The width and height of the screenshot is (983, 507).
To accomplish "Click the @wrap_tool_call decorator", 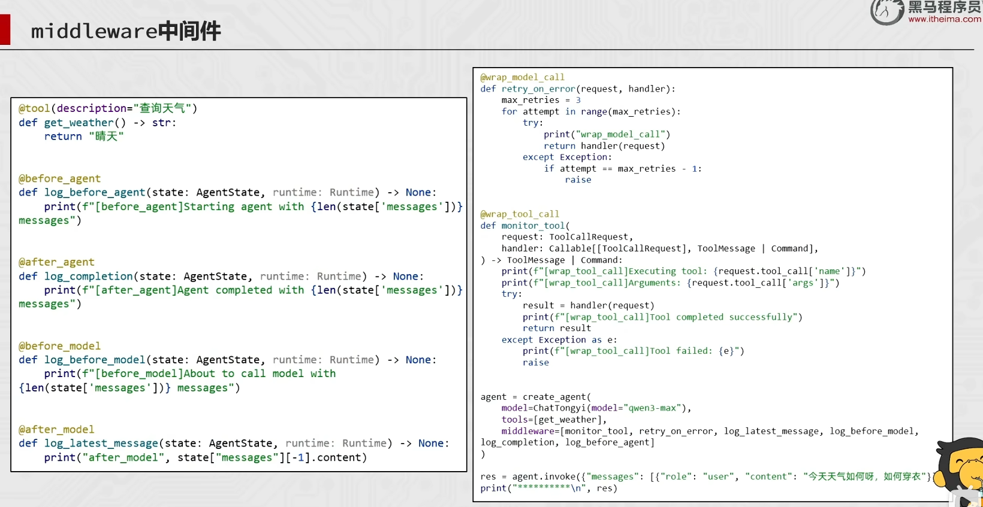I will pos(520,214).
